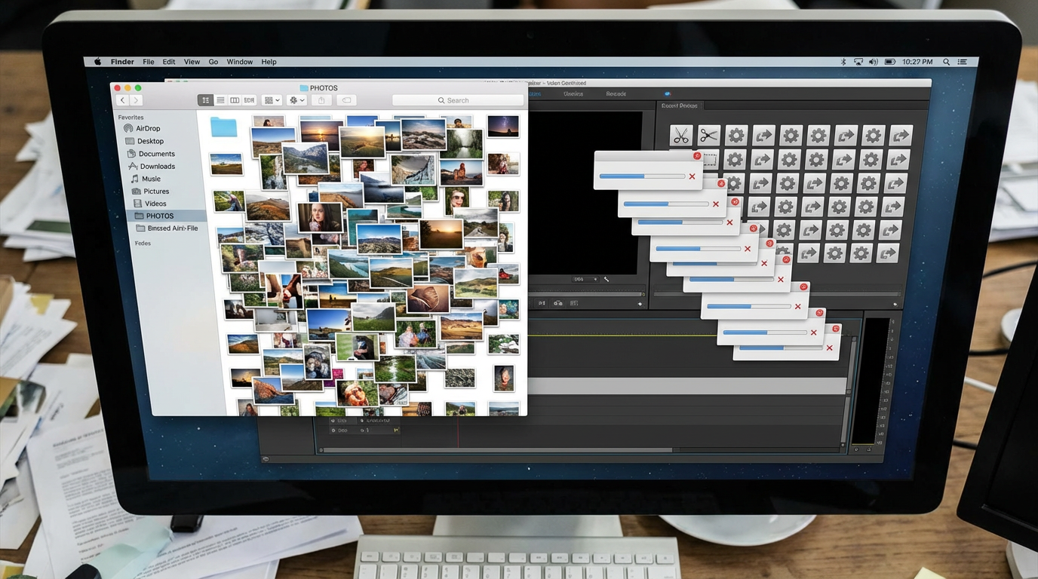1038x579 pixels.
Task: Enable gallery view in the Finder toolbar
Action: click(249, 100)
